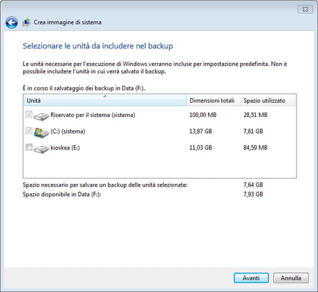
Task: Sort by Spazio utilizzato column header
Action: 268,101
